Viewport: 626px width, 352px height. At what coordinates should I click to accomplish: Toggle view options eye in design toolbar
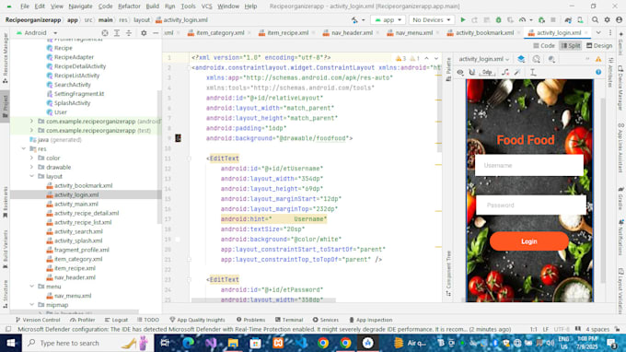pyautogui.click(x=460, y=72)
